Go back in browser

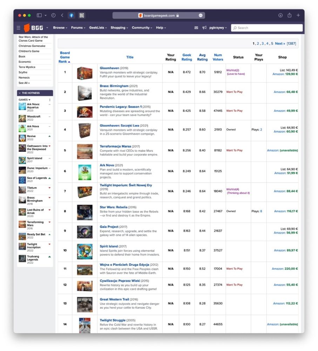(62, 15)
